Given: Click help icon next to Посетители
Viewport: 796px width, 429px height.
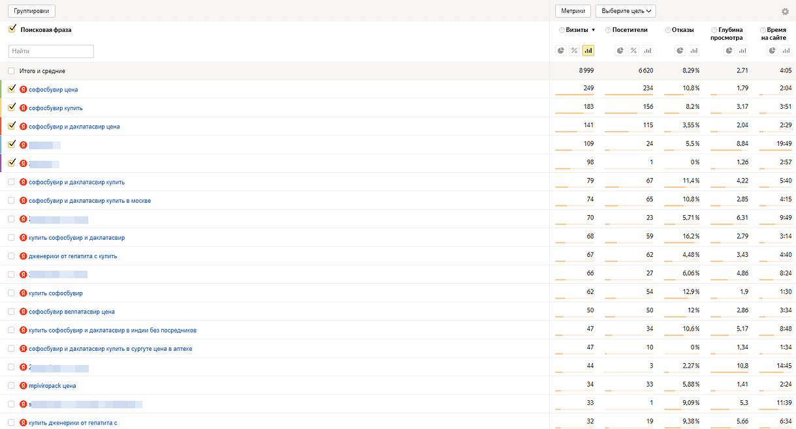Looking at the screenshot, I should (608, 30).
